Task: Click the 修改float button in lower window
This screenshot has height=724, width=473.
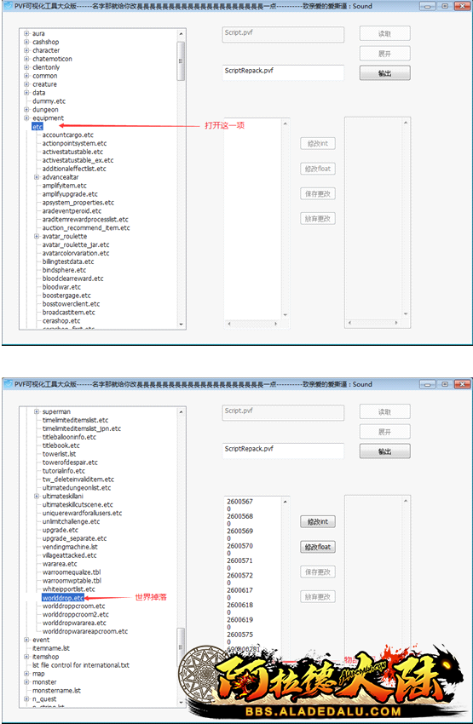Action: (318, 547)
